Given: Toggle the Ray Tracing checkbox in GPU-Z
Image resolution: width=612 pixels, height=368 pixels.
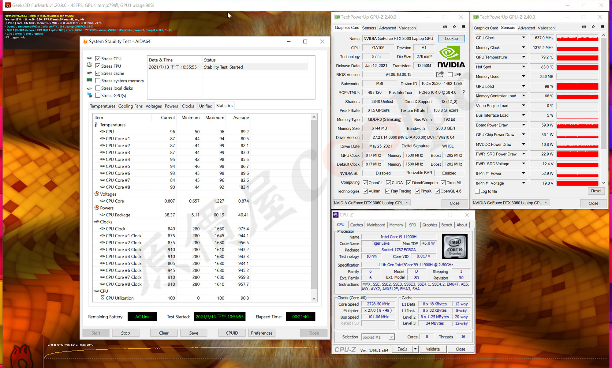Looking at the screenshot, I should point(388,191).
